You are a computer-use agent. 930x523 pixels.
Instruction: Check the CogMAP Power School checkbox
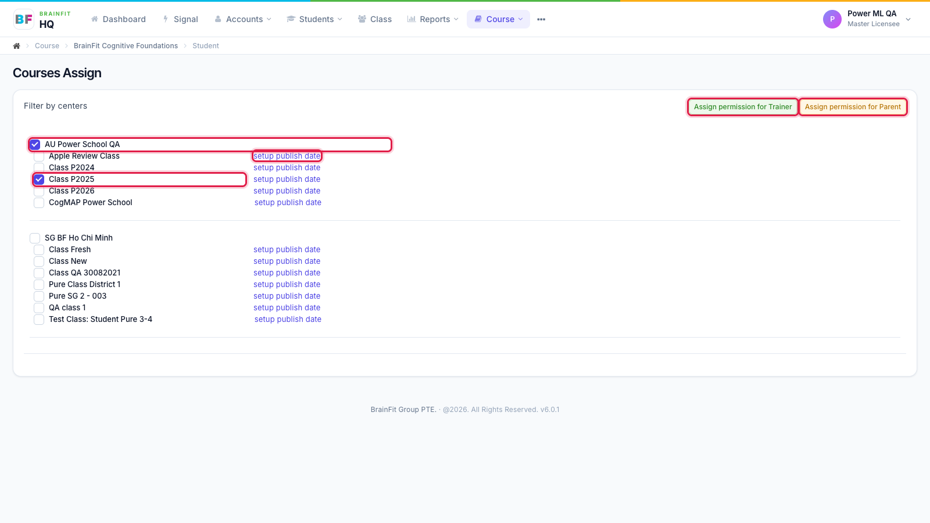tap(39, 203)
